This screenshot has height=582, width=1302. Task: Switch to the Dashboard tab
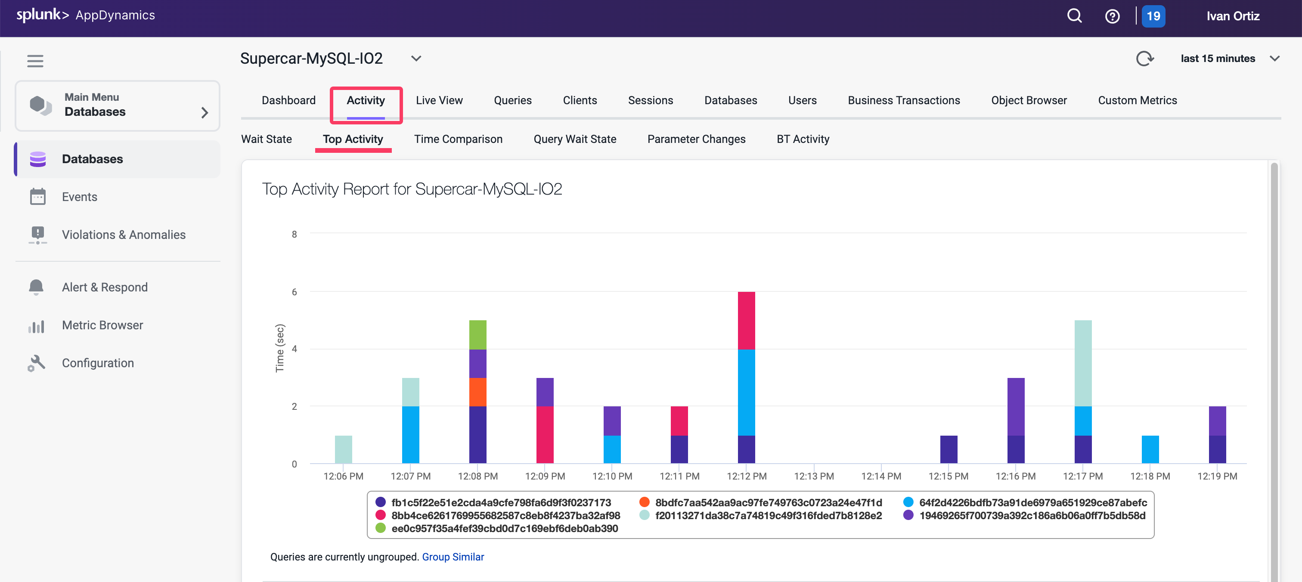point(288,100)
